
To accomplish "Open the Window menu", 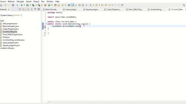I will (x=50, y=1).
